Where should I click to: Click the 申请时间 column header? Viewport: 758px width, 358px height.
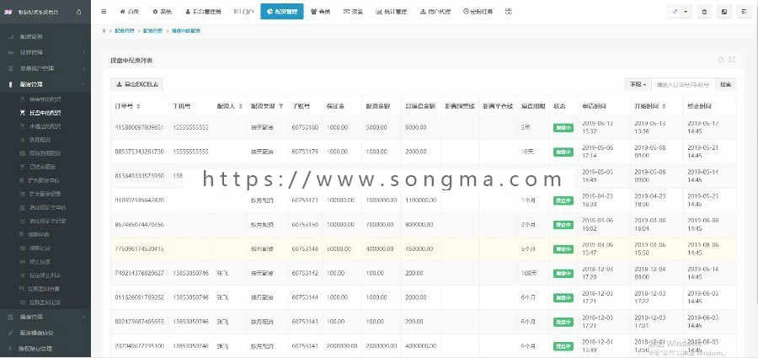tap(594, 106)
